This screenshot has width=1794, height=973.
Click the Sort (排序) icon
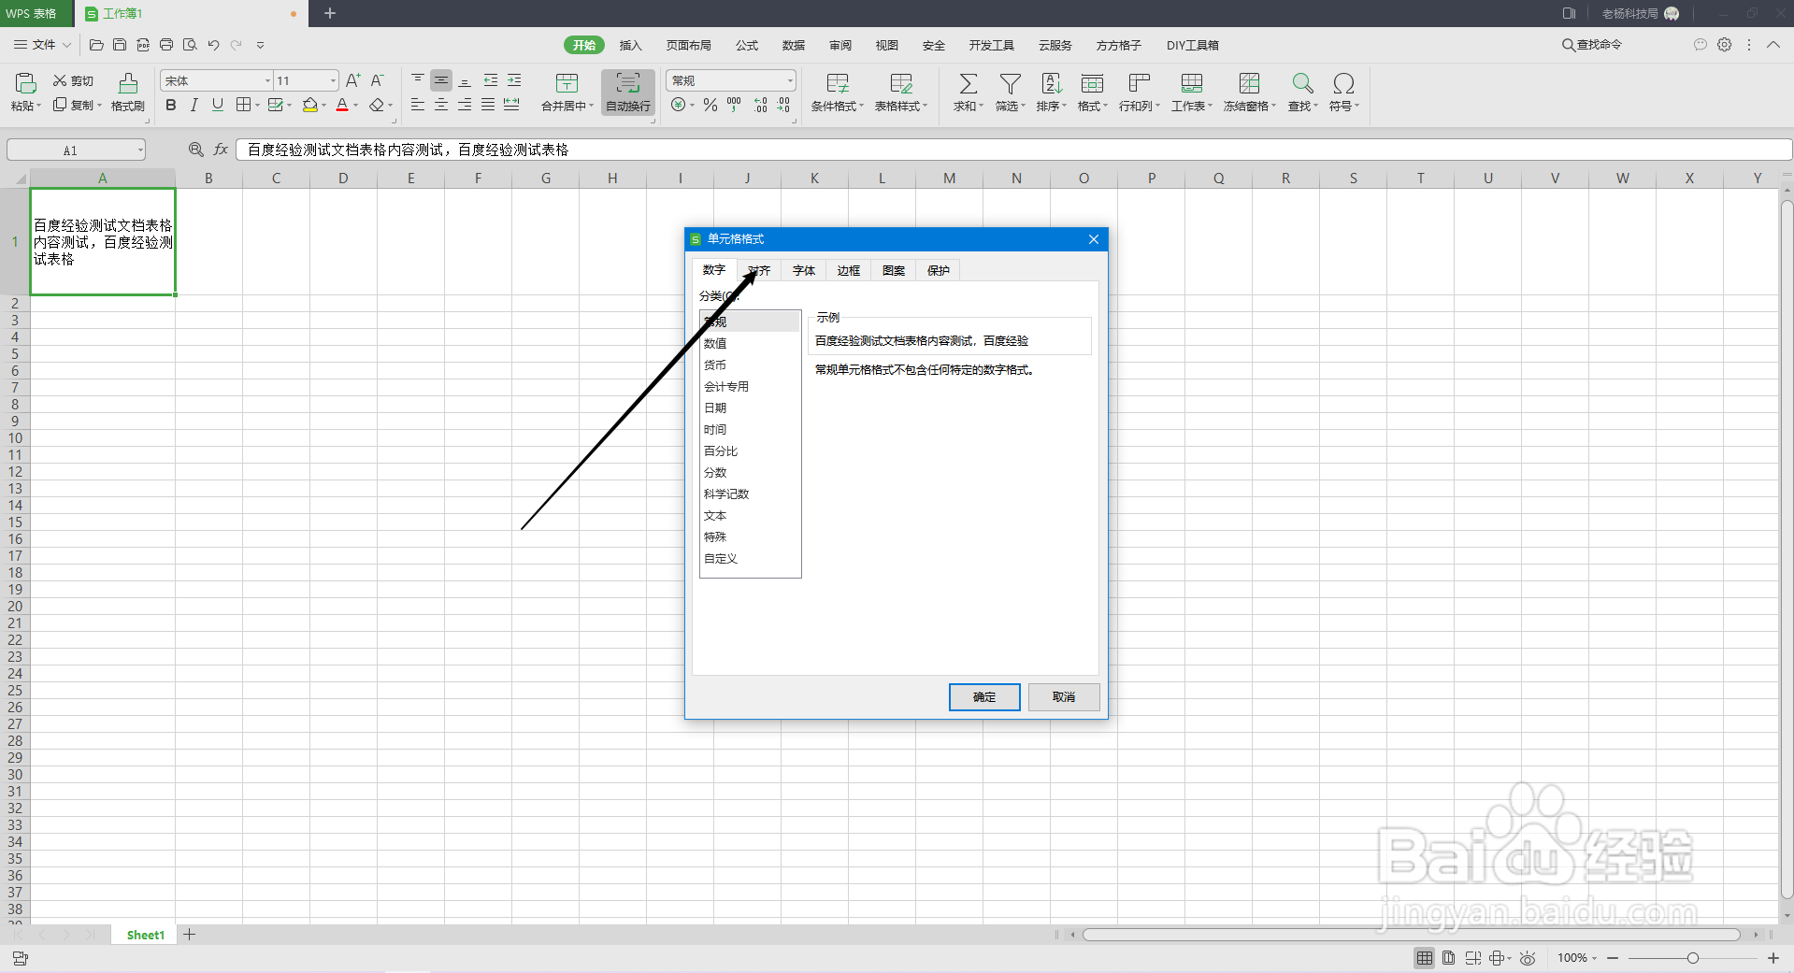click(1051, 83)
